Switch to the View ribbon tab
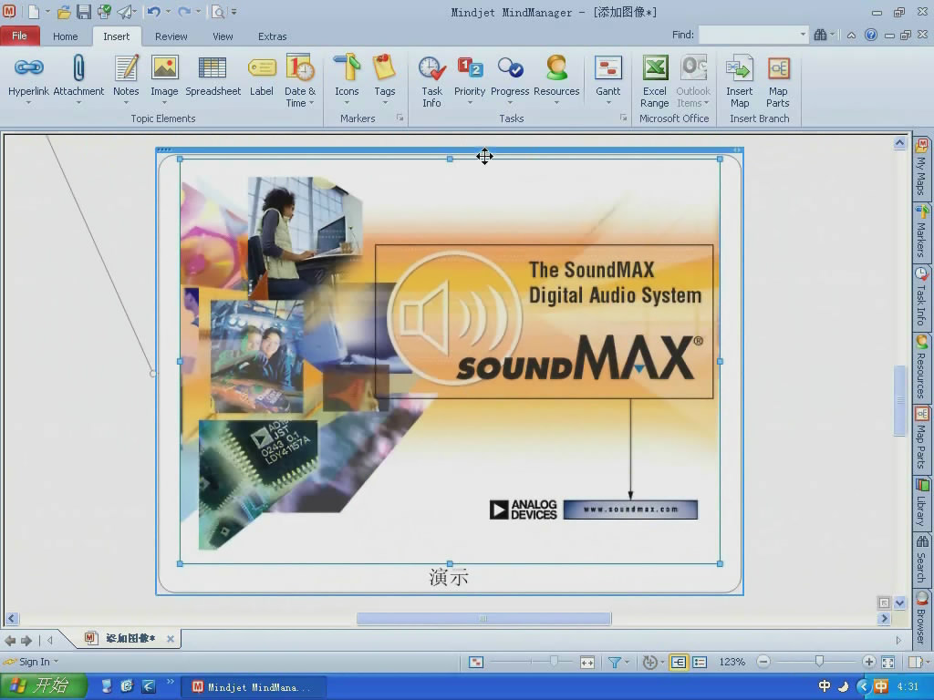This screenshot has height=700, width=934. (x=223, y=36)
